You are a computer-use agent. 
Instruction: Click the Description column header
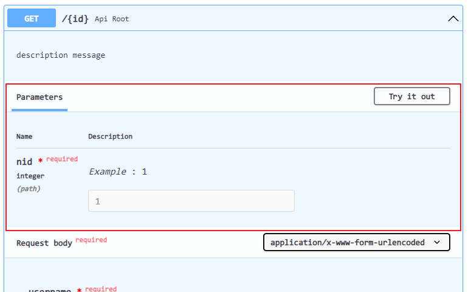(x=110, y=136)
